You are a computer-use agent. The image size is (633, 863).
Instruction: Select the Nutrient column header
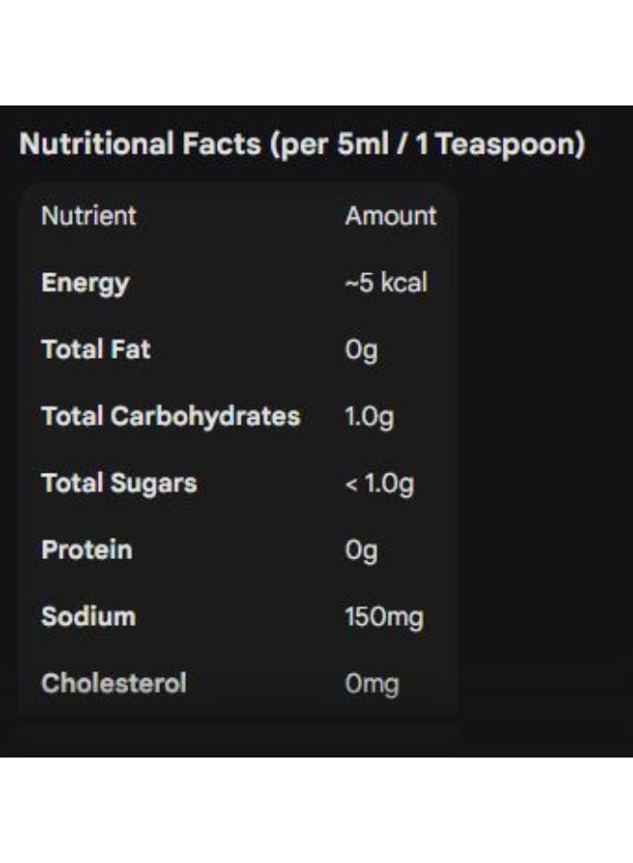88,216
